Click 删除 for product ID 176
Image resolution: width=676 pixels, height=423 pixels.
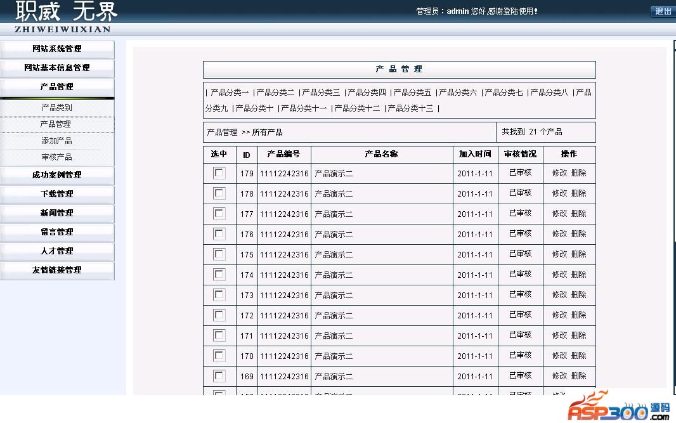point(578,234)
